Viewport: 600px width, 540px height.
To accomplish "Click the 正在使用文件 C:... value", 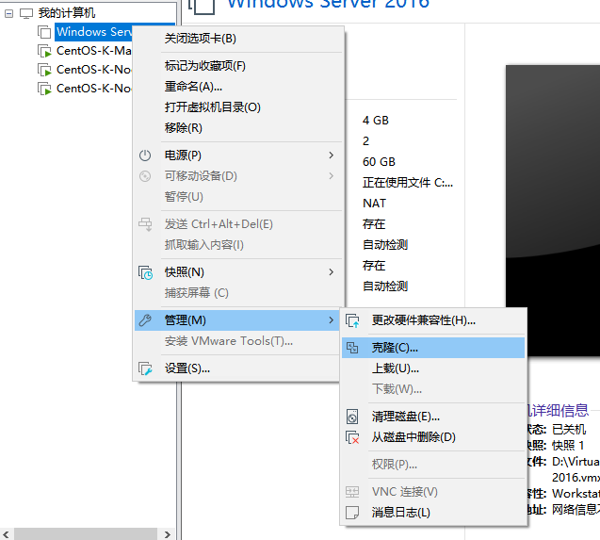I will click(408, 183).
